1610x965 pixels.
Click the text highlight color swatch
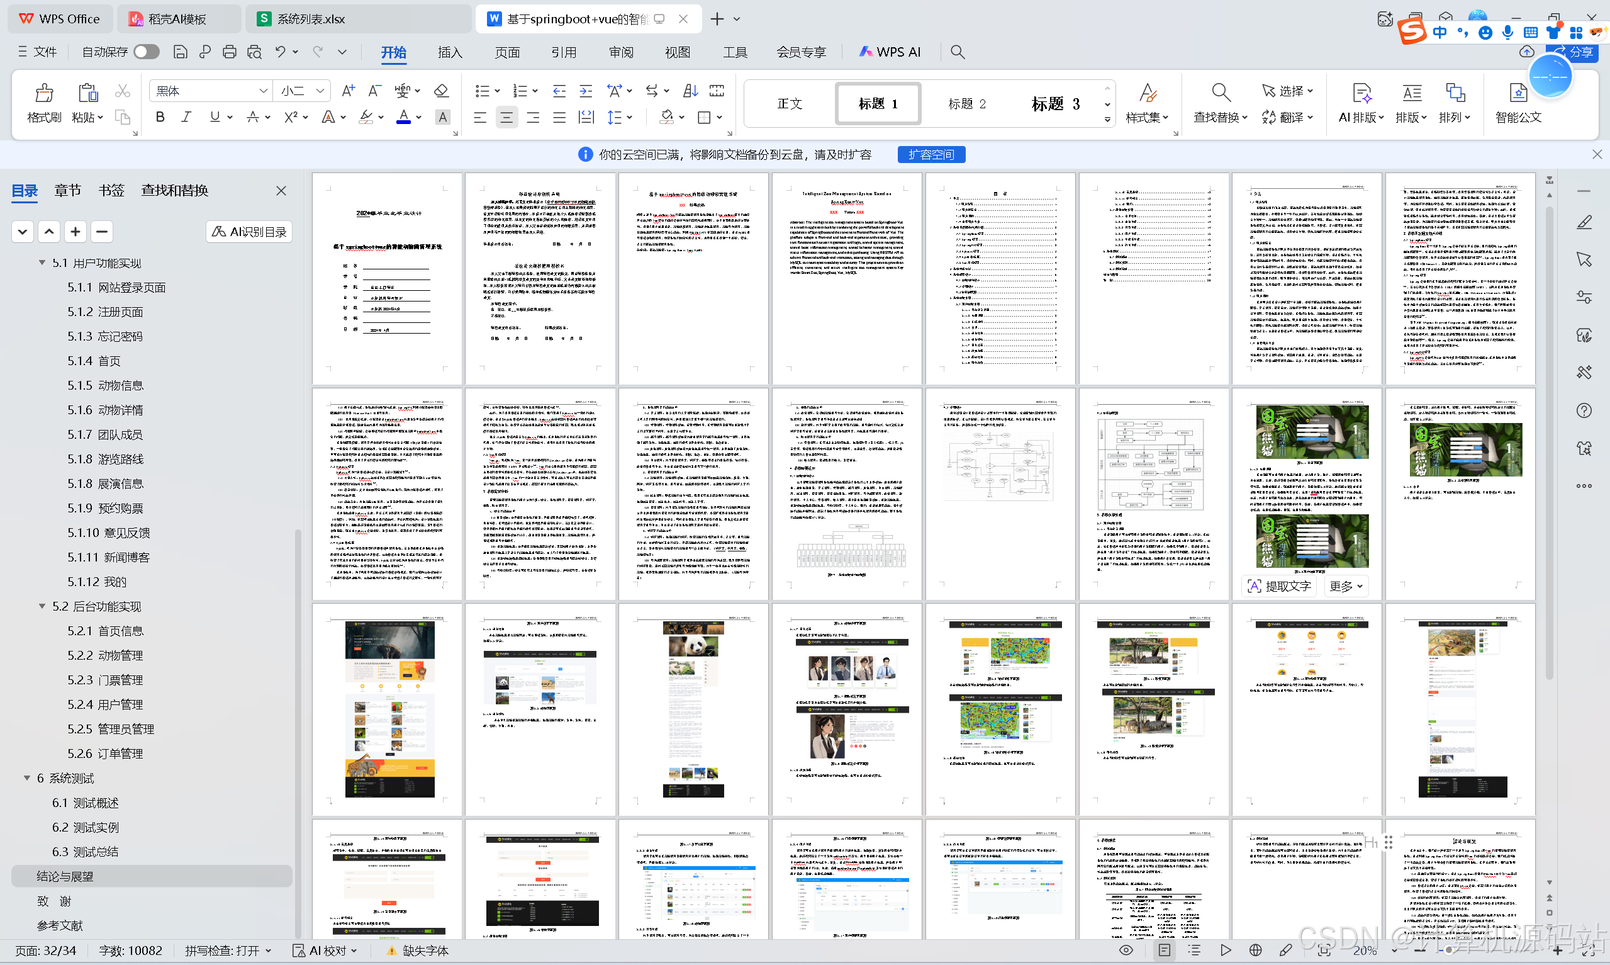point(366,117)
